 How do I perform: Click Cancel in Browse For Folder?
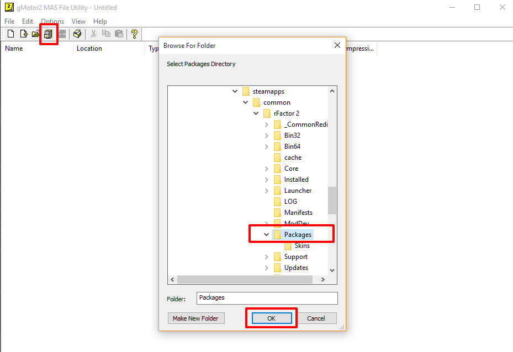pyautogui.click(x=316, y=318)
